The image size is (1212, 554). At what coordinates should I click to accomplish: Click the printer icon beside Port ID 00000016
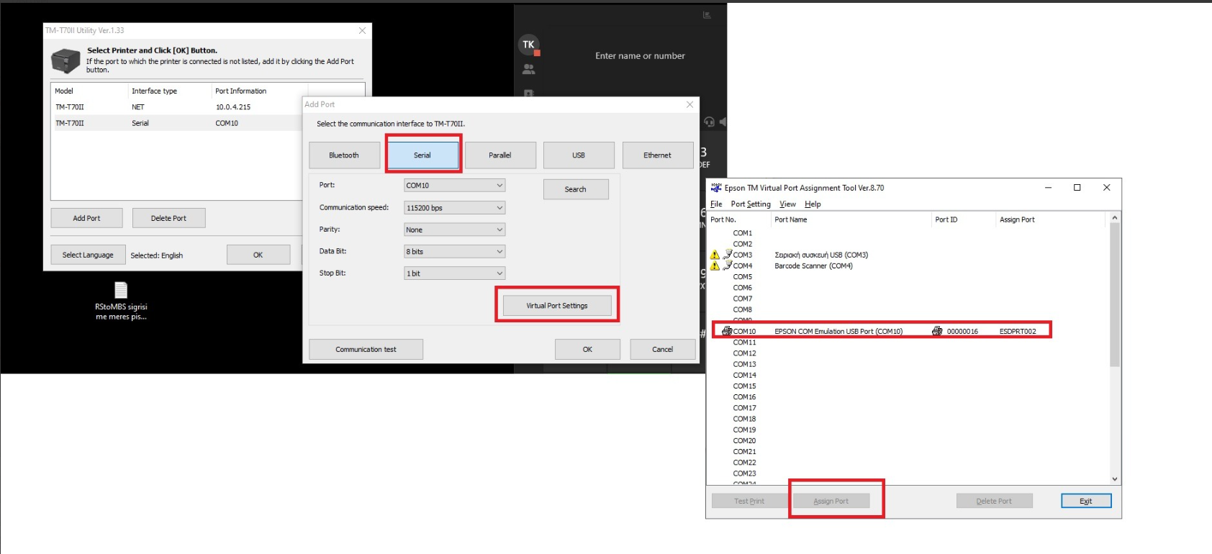coord(937,331)
